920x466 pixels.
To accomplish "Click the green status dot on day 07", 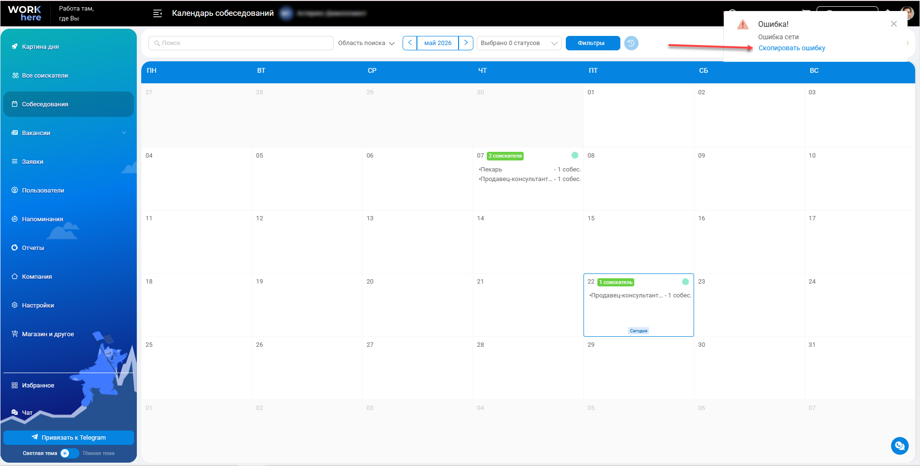I will [x=575, y=155].
